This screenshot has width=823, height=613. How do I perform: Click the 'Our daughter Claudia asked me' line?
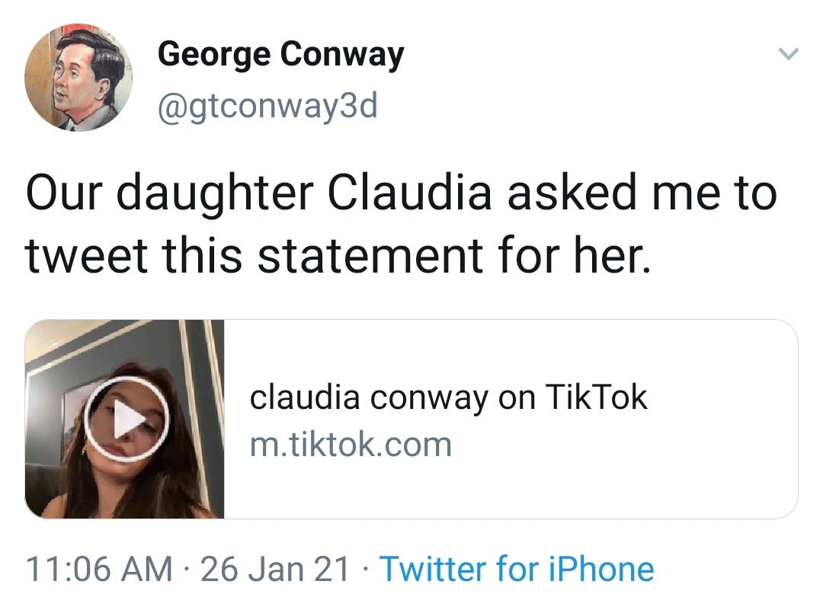[402, 193]
